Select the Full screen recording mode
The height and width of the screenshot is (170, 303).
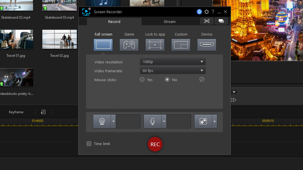coord(103,45)
